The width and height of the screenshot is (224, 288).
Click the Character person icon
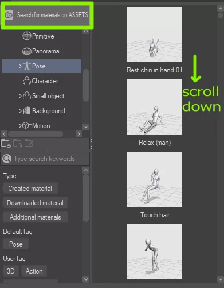click(27, 80)
